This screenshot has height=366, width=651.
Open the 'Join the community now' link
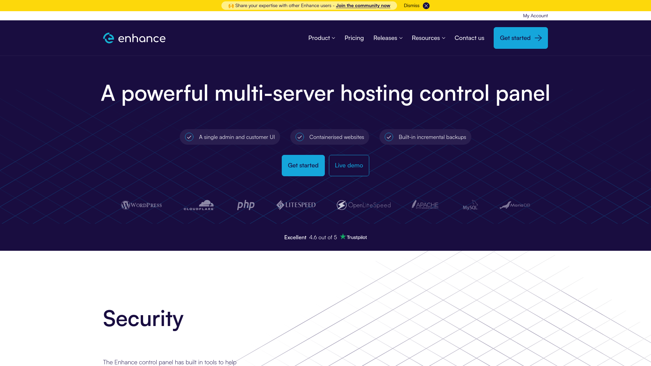[363, 6]
